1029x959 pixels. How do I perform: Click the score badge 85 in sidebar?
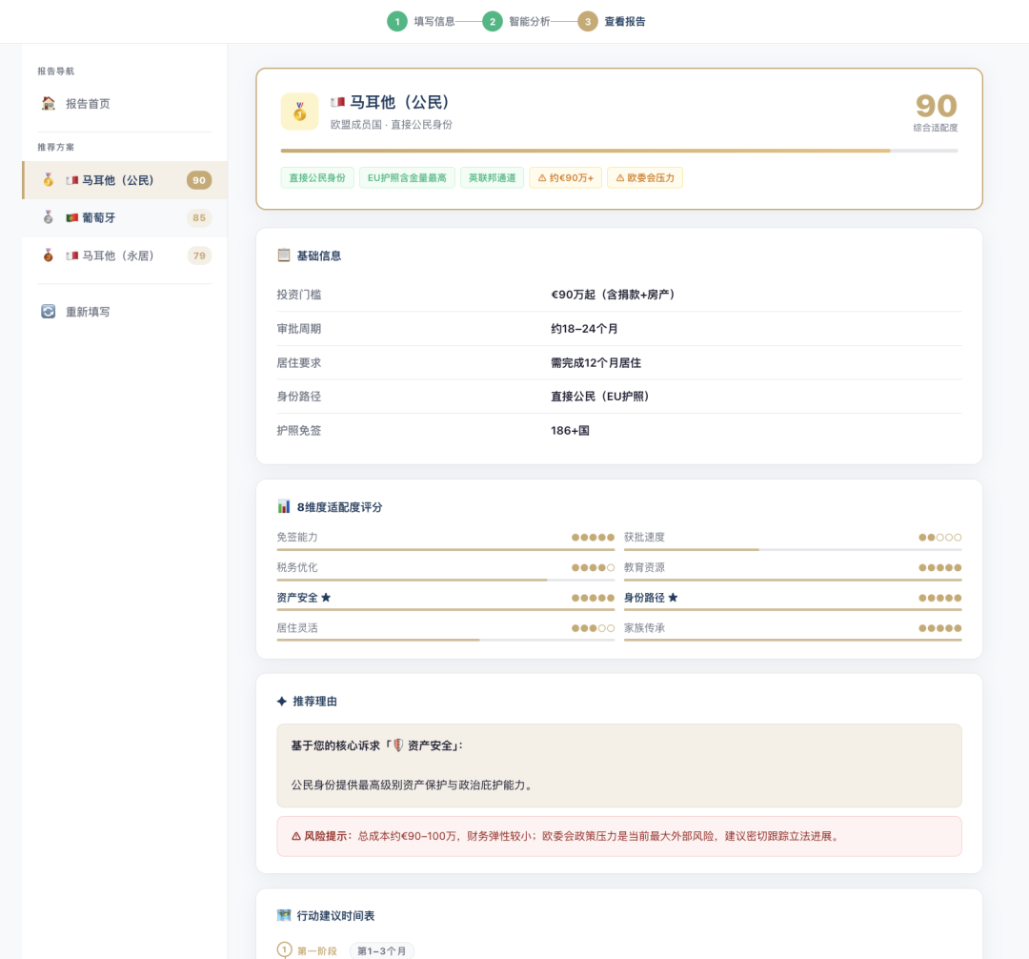[x=199, y=217]
